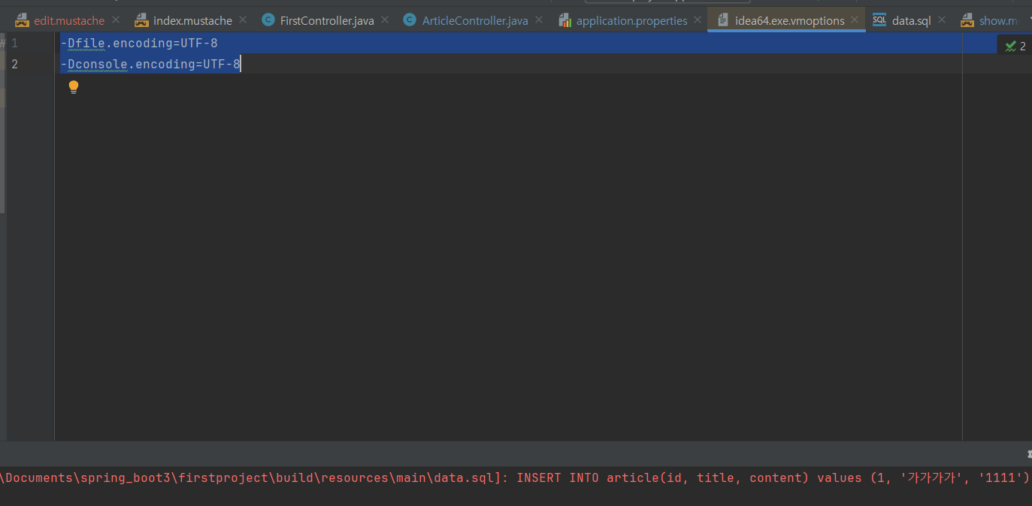Click the mustache icon on show.m tab
This screenshot has width=1032, height=506.
pyautogui.click(x=967, y=20)
